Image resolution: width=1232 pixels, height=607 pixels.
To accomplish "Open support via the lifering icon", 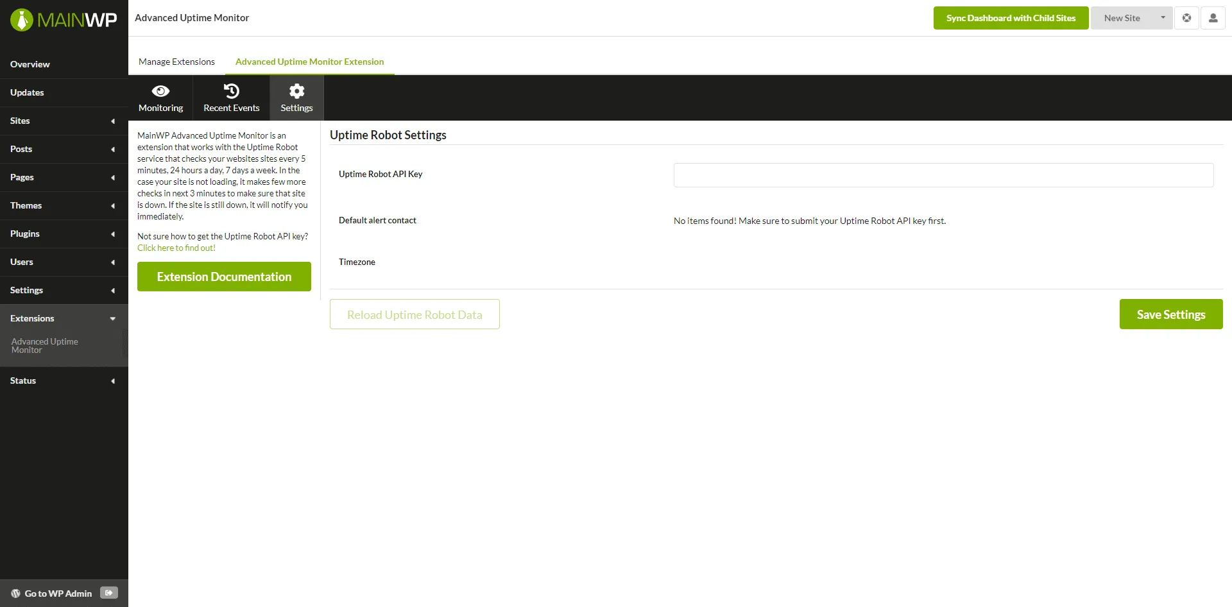I will pyautogui.click(x=1187, y=17).
